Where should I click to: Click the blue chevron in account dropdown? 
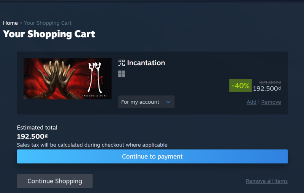[x=168, y=102]
